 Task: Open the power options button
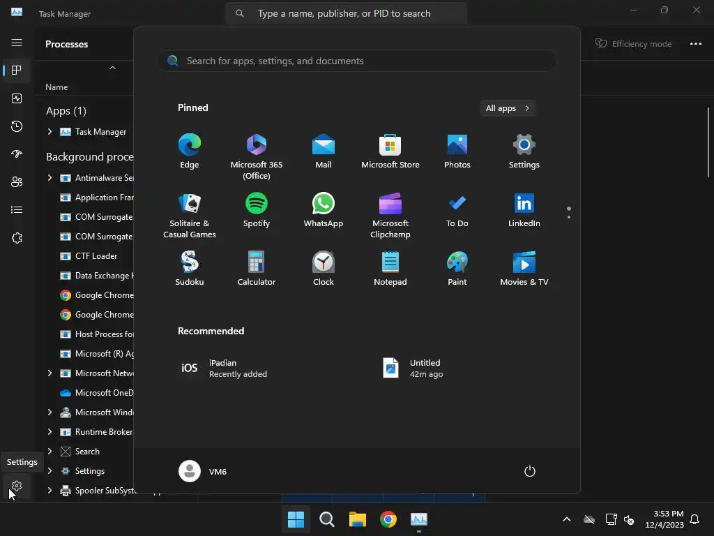(530, 471)
